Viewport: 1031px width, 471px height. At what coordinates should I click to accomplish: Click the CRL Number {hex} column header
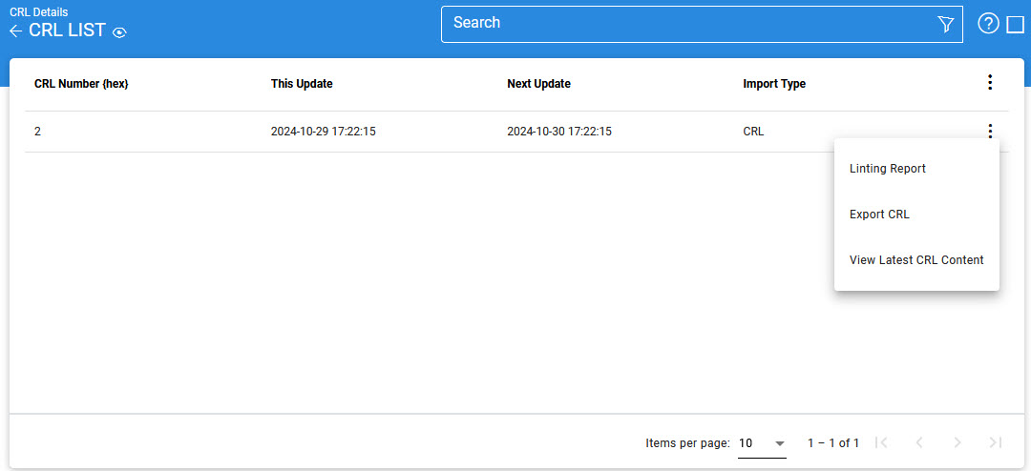81,84
